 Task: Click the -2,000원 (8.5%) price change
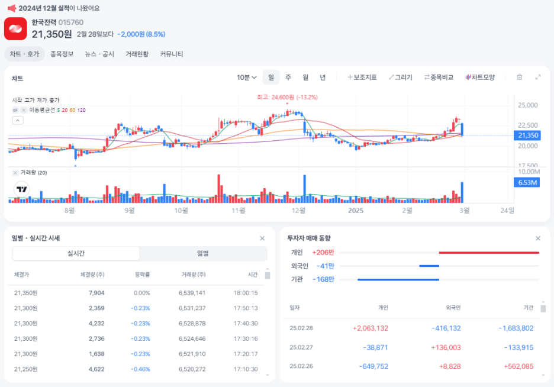click(x=141, y=34)
